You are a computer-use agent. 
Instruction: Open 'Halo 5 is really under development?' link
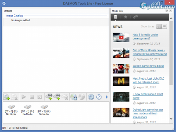click(x=145, y=37)
